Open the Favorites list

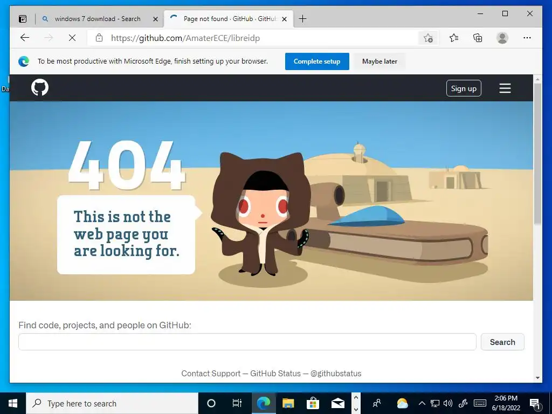tap(454, 38)
